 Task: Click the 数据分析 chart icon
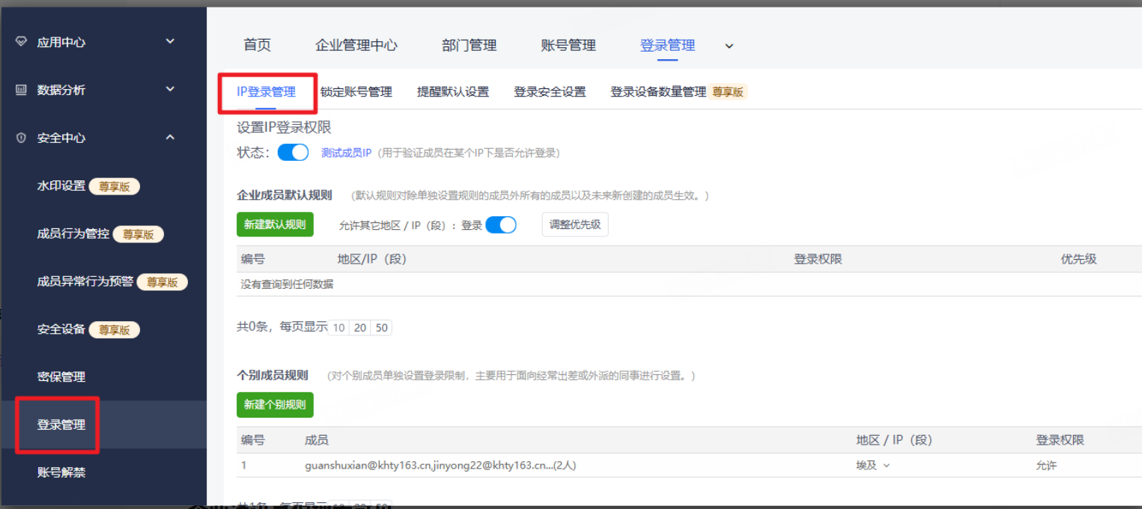tap(21, 90)
